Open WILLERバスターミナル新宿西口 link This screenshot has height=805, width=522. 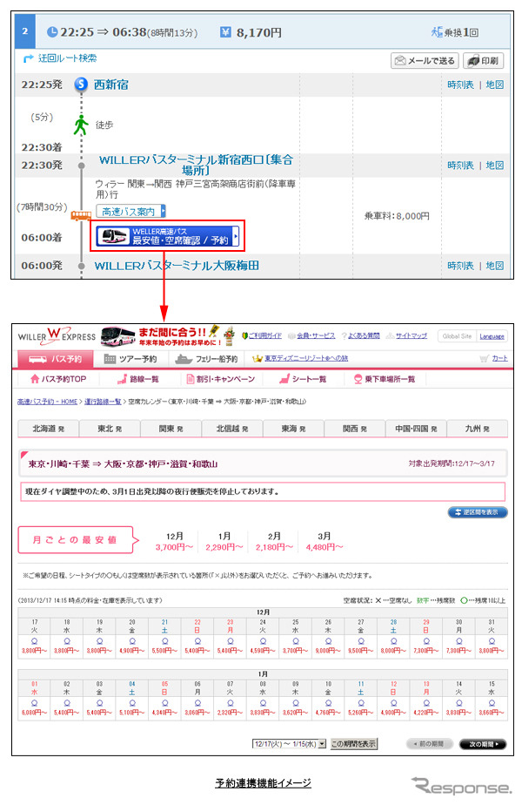pos(196,165)
